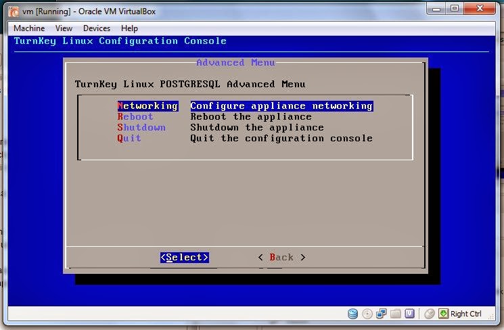The height and width of the screenshot is (330, 504).
Task: Select the Networking menu entry
Action: point(147,105)
